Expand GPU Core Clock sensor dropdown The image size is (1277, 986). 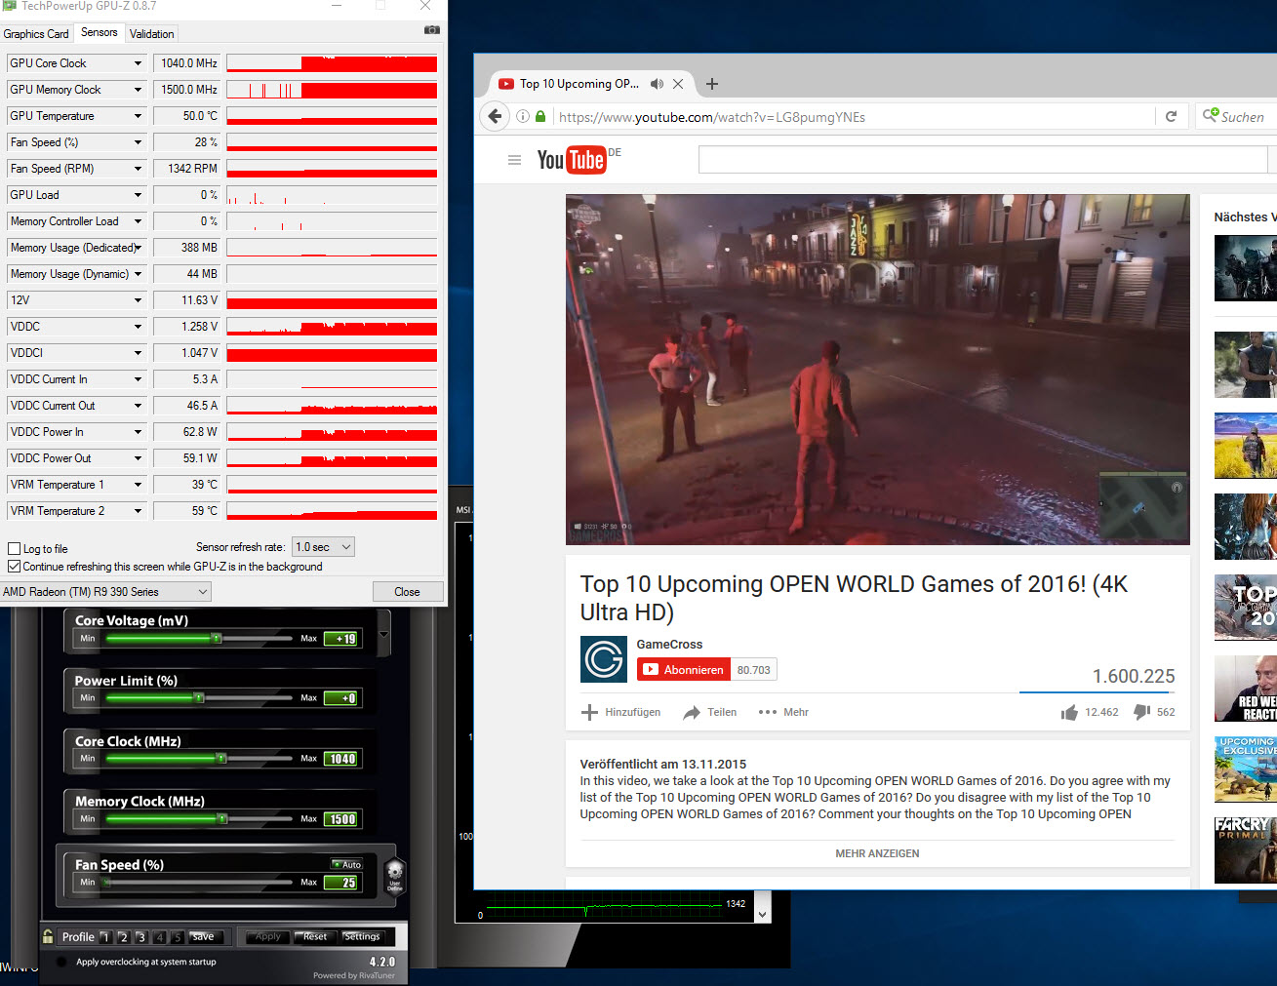138,63
